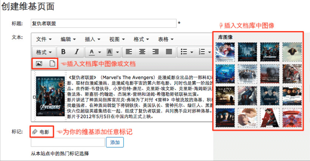
Task: Click the 添加 button
Action: pyautogui.click(x=115, y=142)
